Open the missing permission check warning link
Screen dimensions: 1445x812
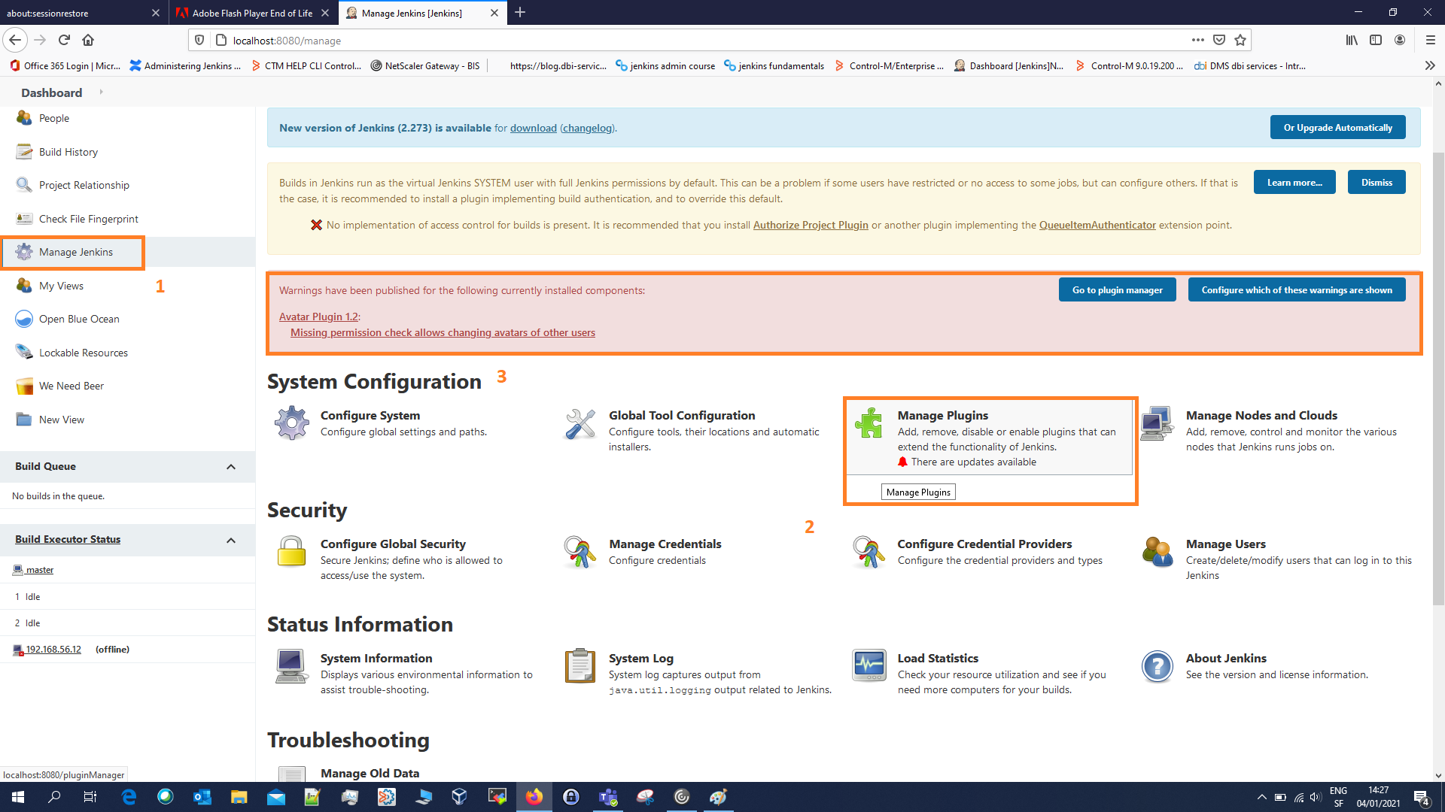pyautogui.click(x=443, y=332)
